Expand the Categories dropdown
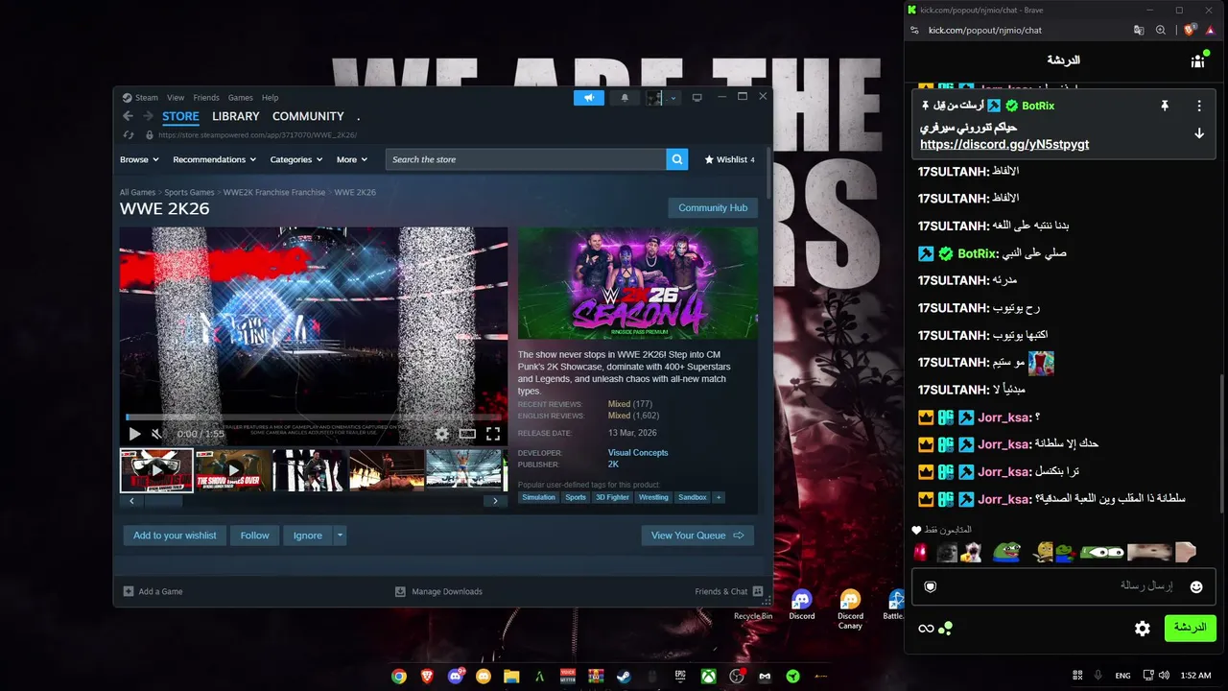 pyautogui.click(x=296, y=159)
